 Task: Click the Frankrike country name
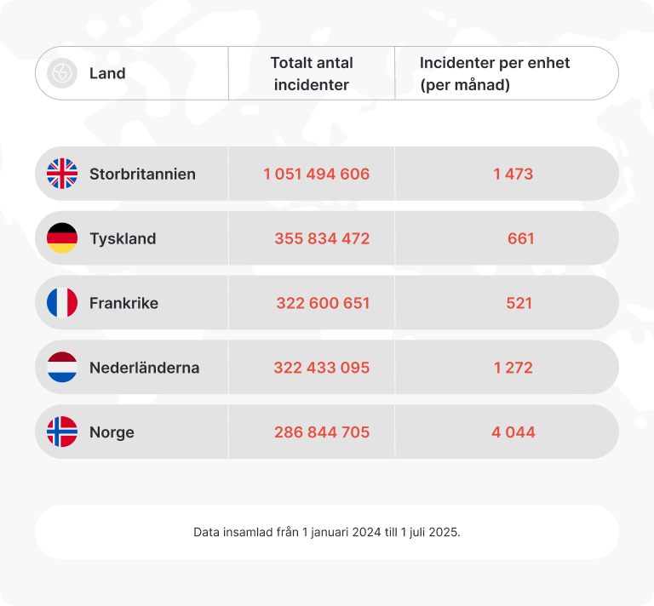click(x=123, y=303)
